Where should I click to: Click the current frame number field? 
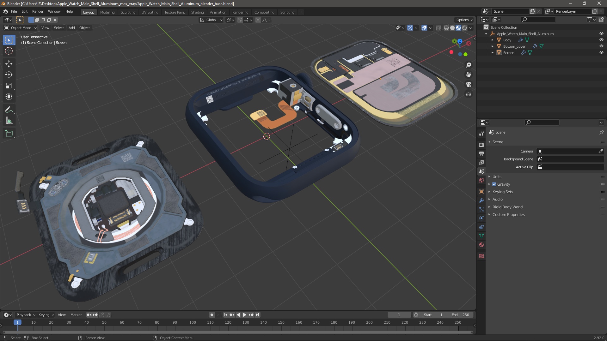(399, 315)
